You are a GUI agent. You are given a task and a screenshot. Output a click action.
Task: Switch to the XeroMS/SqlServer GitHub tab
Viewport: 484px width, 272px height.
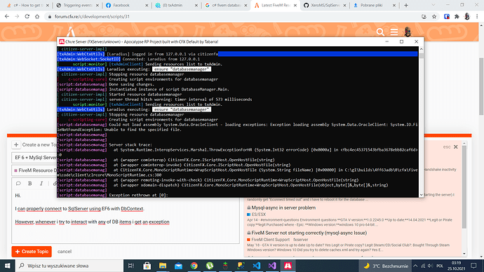(x=325, y=5)
